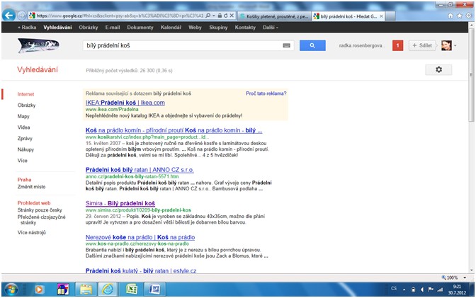Viewport: 476px width, 298px height.
Task: Open Windows Media Player from taskbar
Action: tap(39, 290)
